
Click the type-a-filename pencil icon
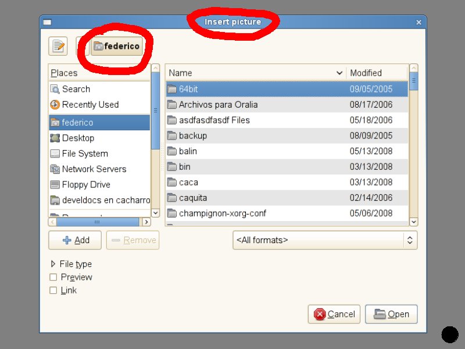(x=57, y=46)
